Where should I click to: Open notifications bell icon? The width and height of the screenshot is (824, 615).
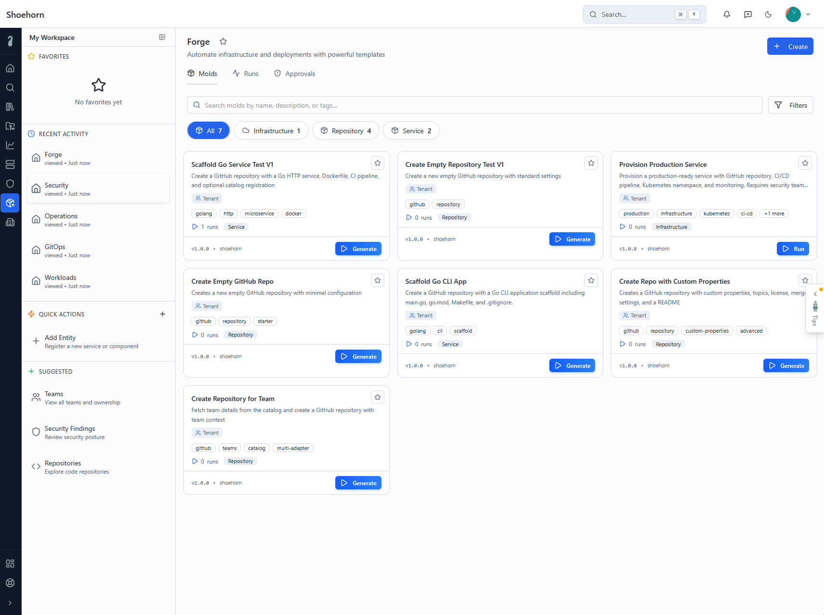tap(726, 14)
